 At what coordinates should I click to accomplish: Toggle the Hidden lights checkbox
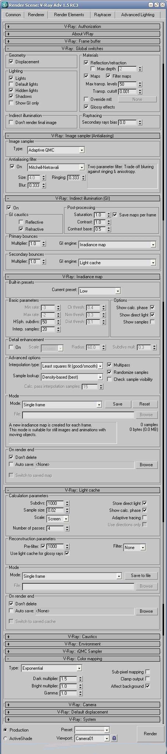click(11, 91)
